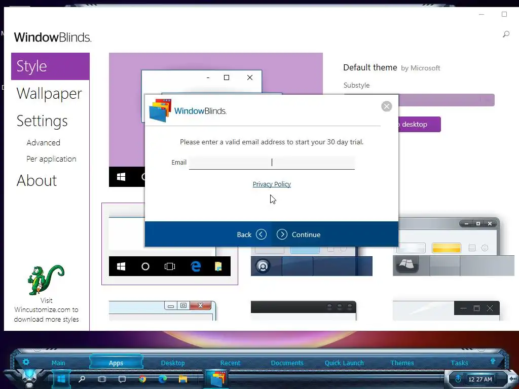
Task: Select the gray style with yellow button thumbnail
Action: click(x=454, y=247)
